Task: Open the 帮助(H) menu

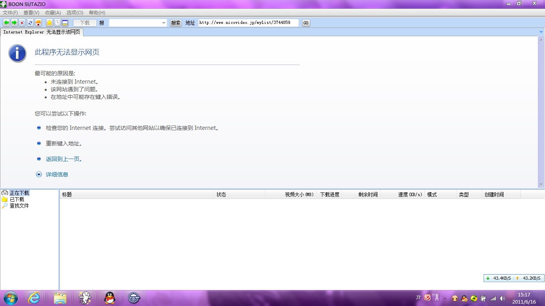Action: coord(97,13)
